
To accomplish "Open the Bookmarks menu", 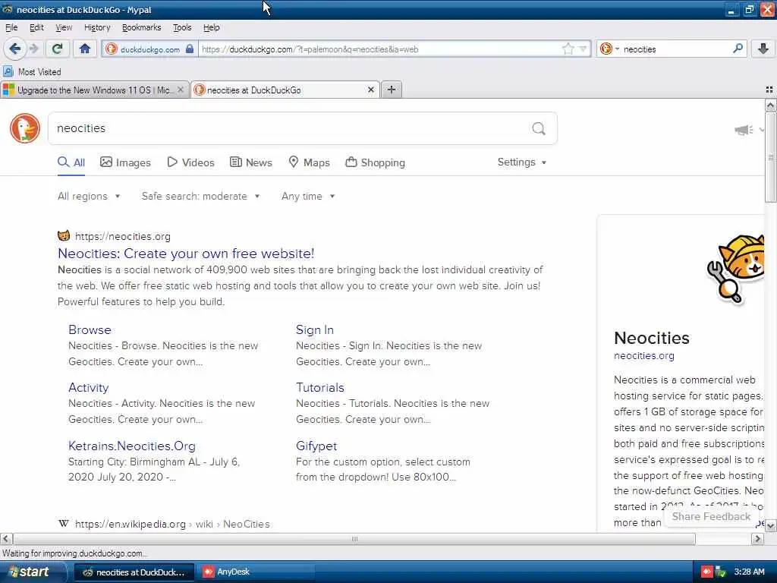I will [141, 27].
